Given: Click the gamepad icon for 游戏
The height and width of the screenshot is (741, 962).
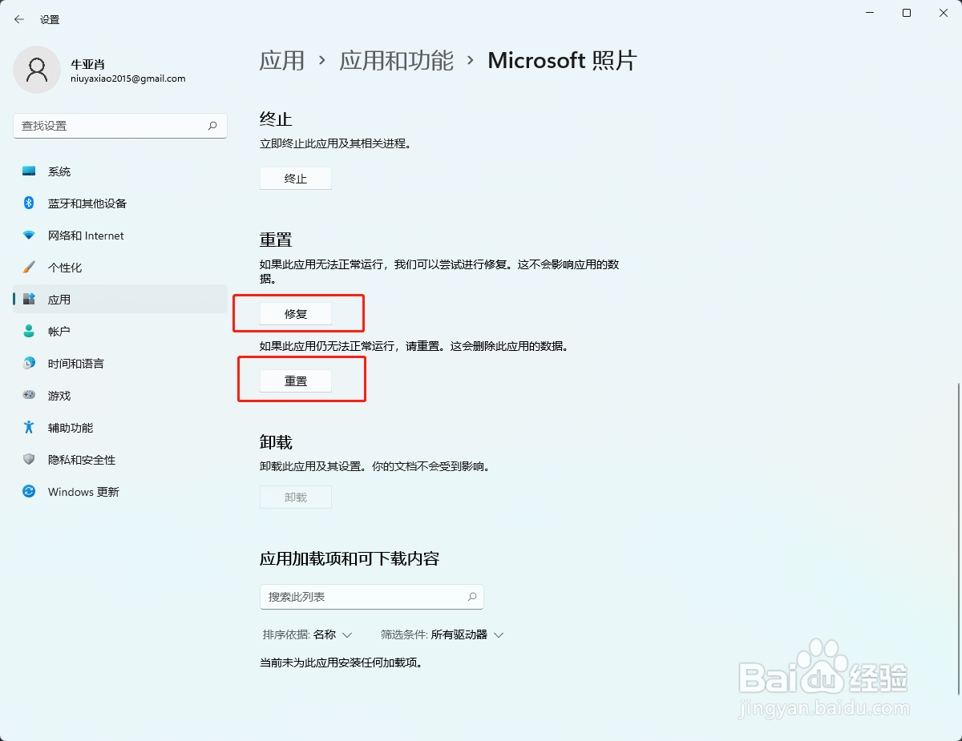Looking at the screenshot, I should (x=29, y=396).
